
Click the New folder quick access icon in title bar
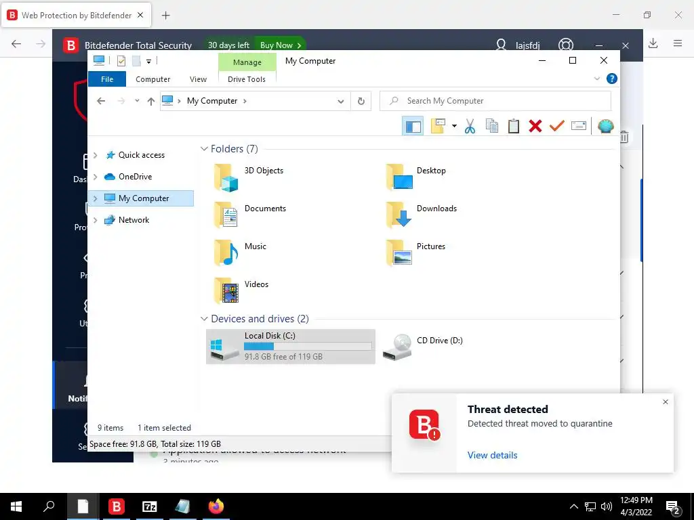tap(136, 61)
